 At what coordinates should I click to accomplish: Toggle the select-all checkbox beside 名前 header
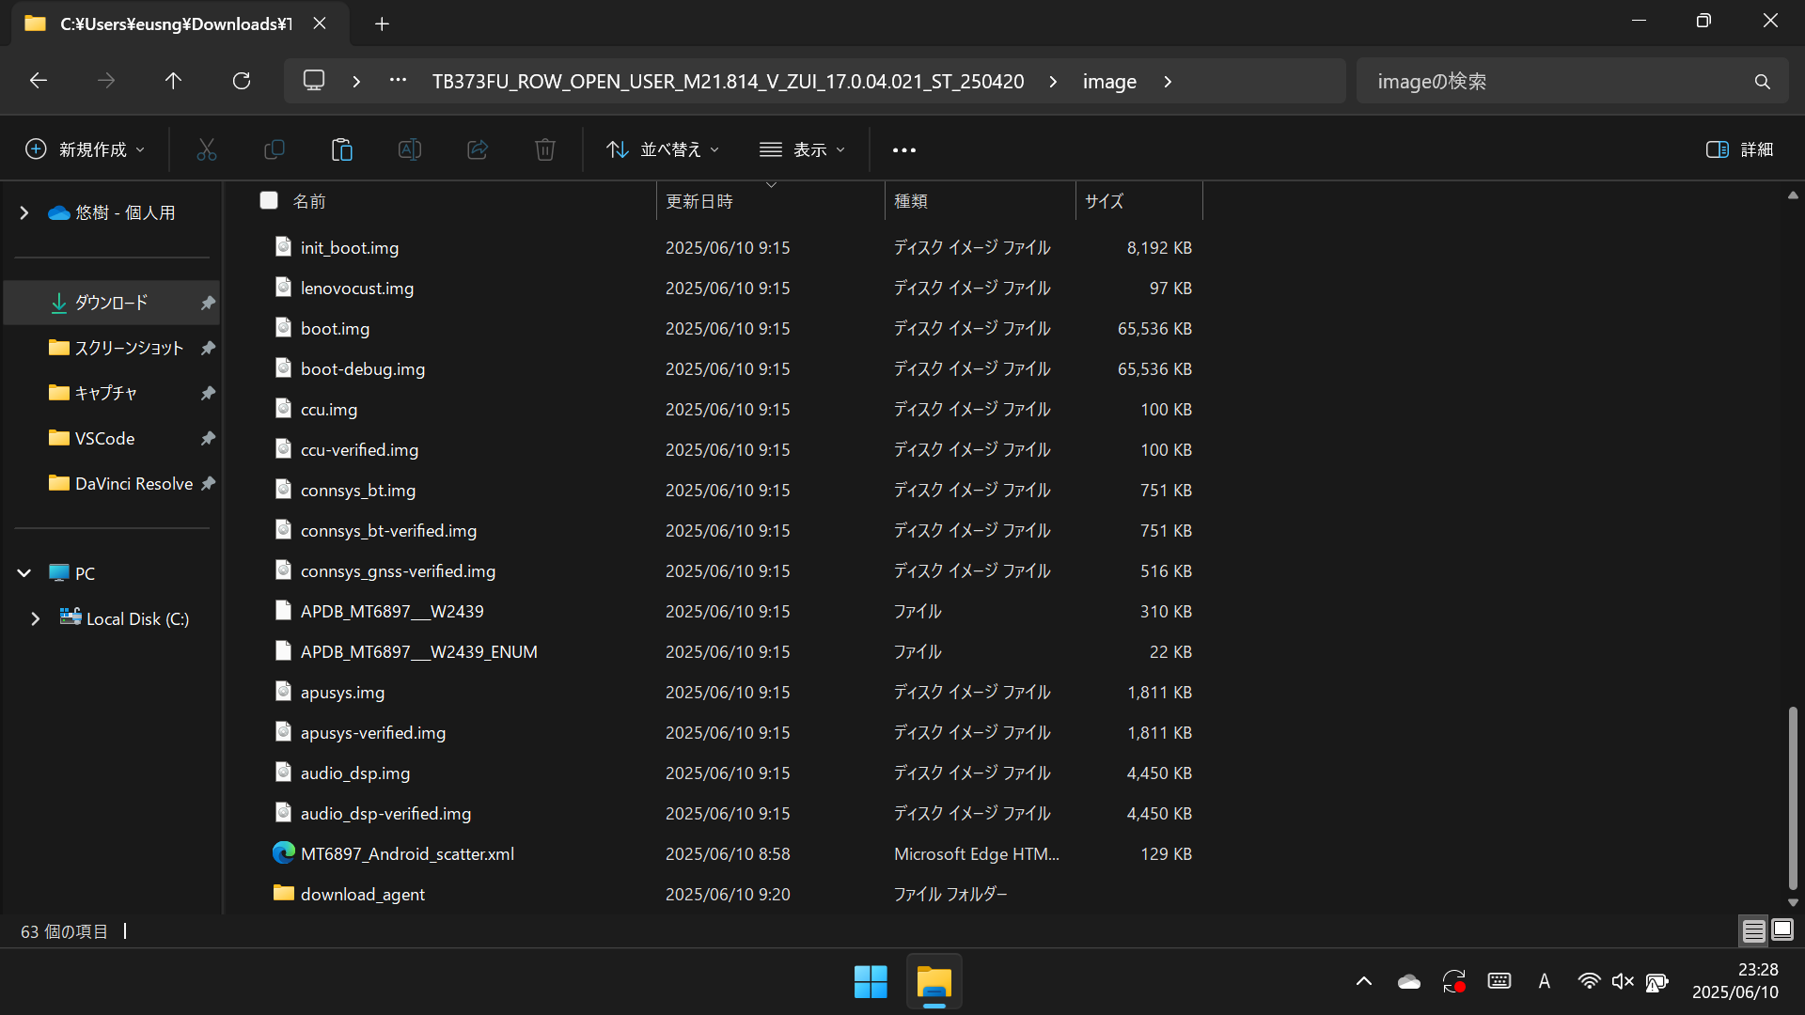[269, 200]
